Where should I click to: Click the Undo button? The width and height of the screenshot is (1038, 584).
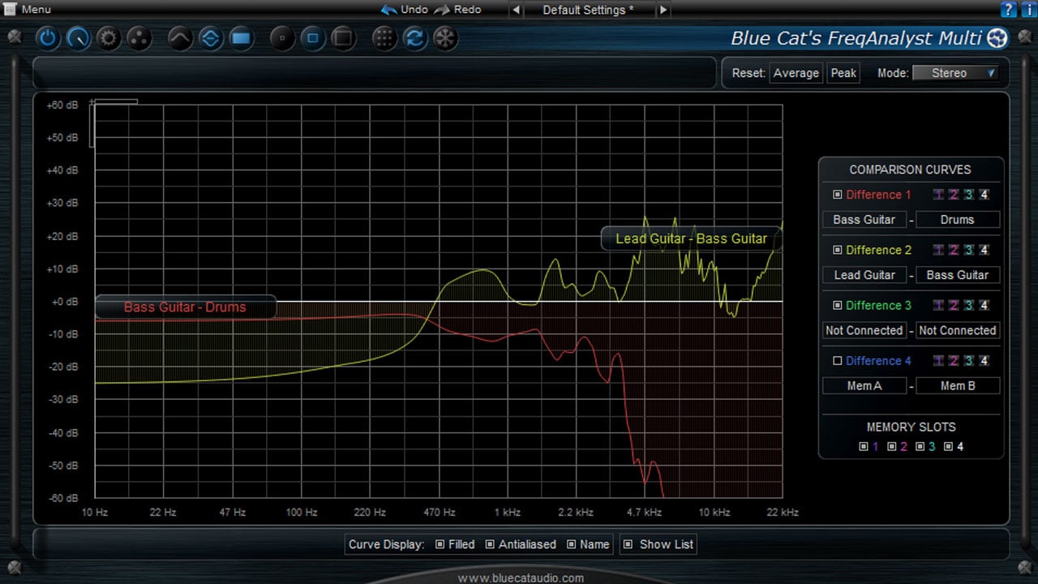(405, 10)
